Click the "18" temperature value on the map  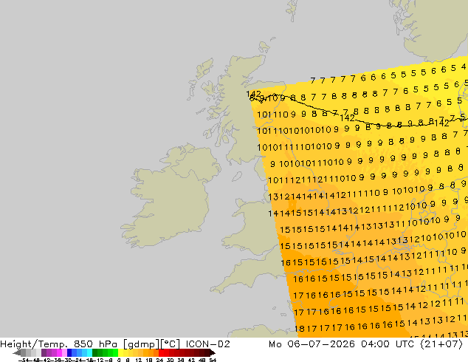click(x=300, y=329)
